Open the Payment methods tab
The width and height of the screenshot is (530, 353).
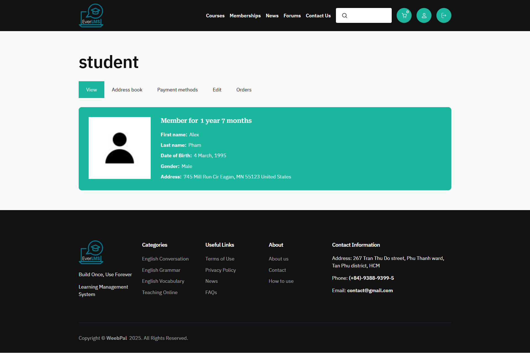pyautogui.click(x=177, y=90)
